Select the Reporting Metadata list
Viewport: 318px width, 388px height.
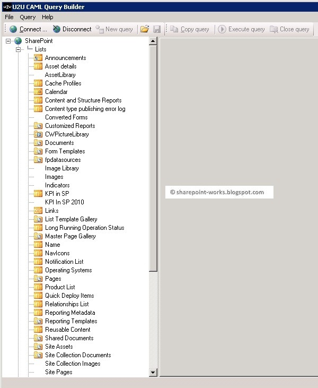(70, 313)
